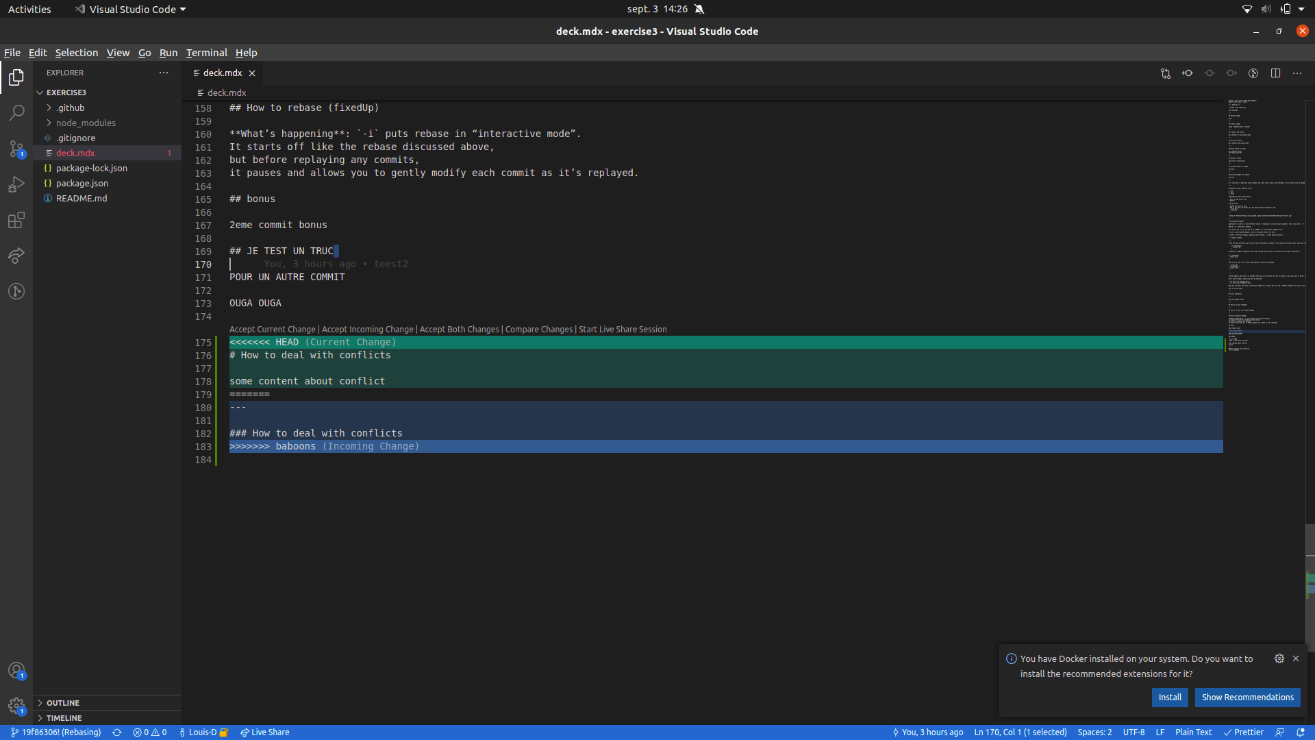This screenshot has width=1315, height=740.
Task: Close the deck.mdx editor tab
Action: pyautogui.click(x=252, y=73)
